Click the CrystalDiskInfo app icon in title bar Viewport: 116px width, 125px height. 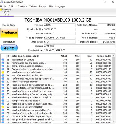2,2
